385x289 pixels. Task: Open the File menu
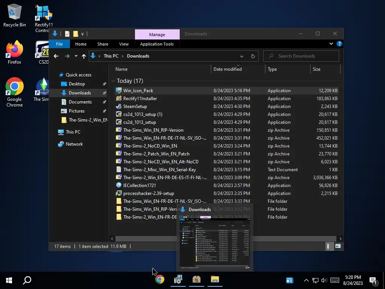[x=59, y=44]
